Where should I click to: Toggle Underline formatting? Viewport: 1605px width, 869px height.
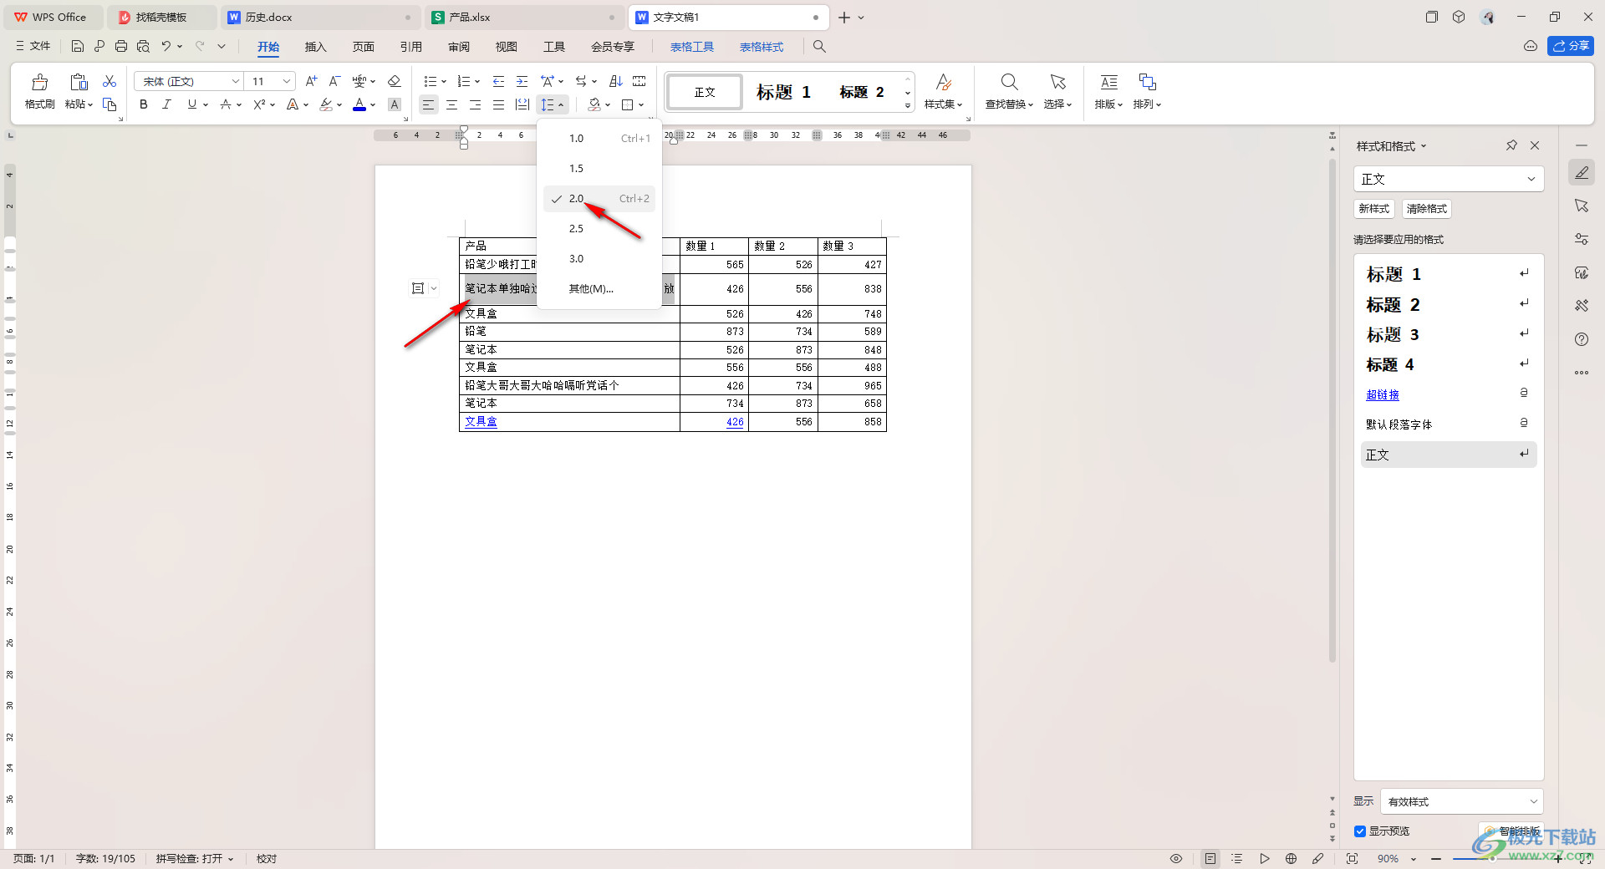coord(192,104)
